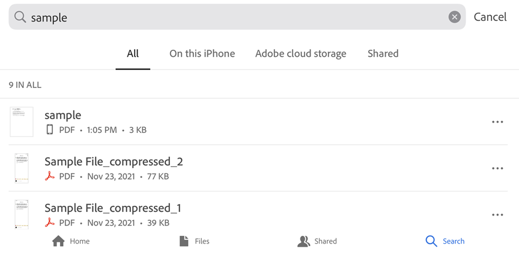Open the file named Sample File_compressed_2

[x=114, y=162]
